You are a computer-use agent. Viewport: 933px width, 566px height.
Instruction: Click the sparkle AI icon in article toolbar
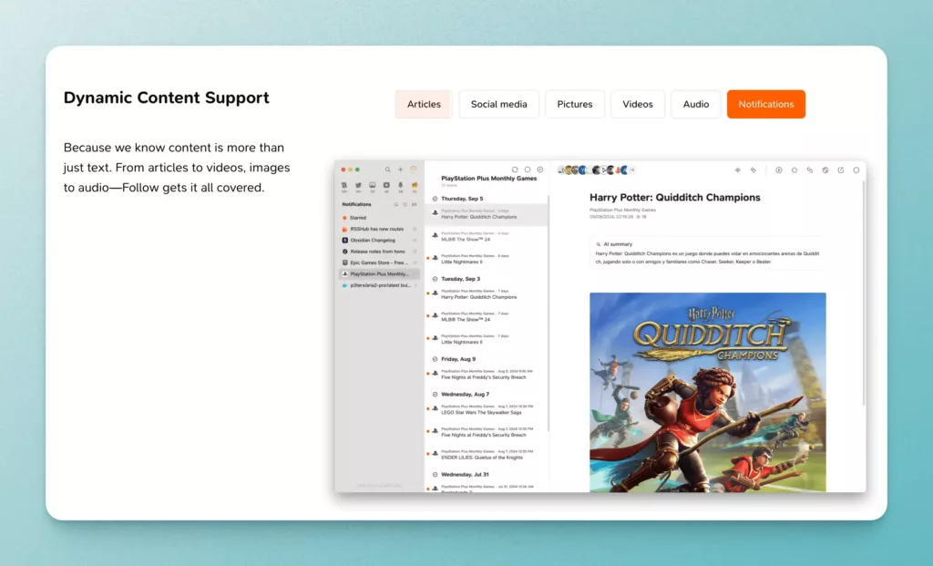point(738,170)
